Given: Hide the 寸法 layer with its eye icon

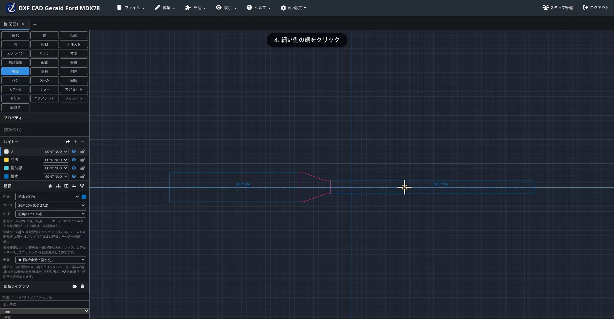Looking at the screenshot, I should [x=74, y=160].
